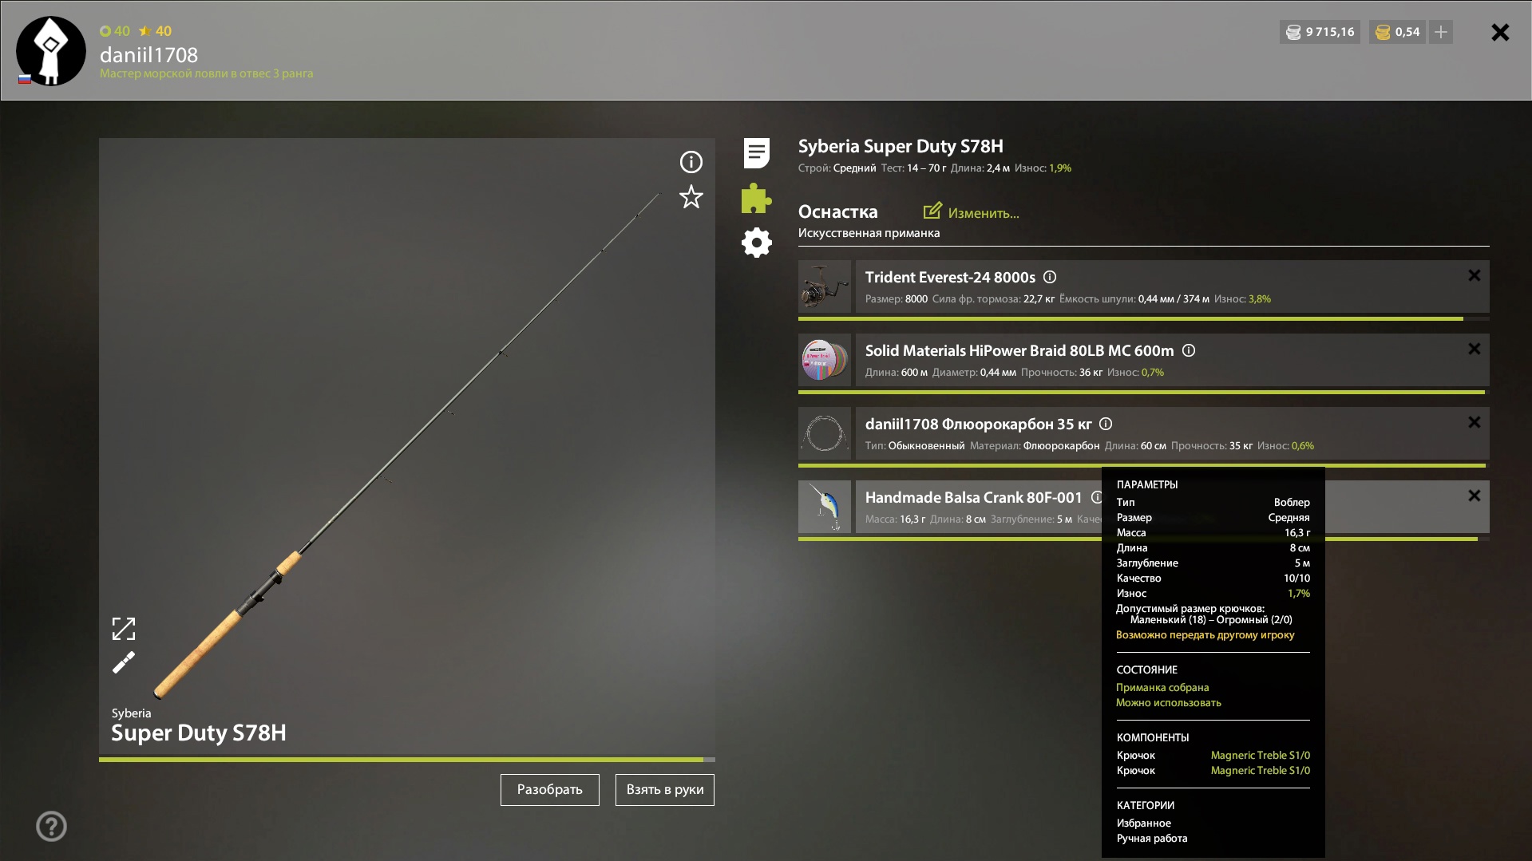Show info for Флюорокарбон 35 кг leader
This screenshot has height=861, width=1532.
[x=1106, y=424]
